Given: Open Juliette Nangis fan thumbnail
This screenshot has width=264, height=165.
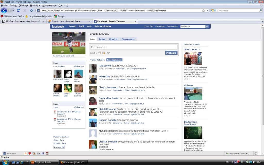Looking at the screenshot, I should coord(68,74).
